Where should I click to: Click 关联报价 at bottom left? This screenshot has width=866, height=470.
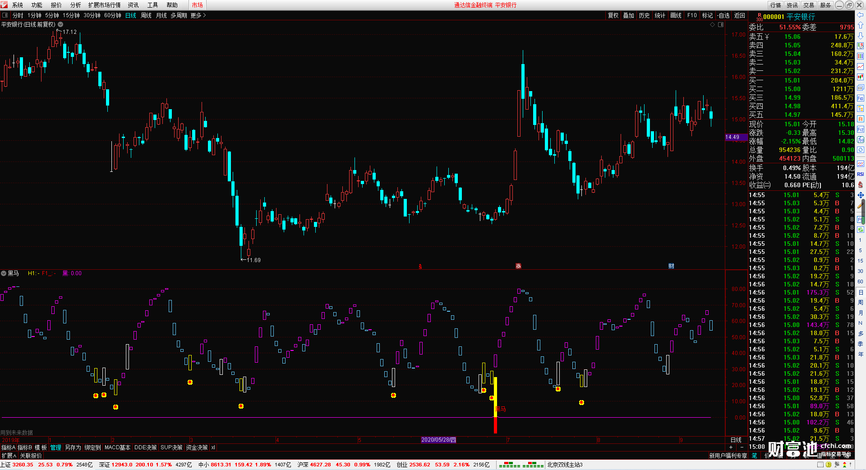pyautogui.click(x=31, y=456)
